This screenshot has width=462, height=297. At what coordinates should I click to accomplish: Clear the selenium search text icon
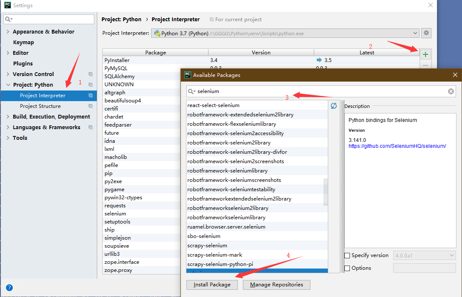coord(451,91)
